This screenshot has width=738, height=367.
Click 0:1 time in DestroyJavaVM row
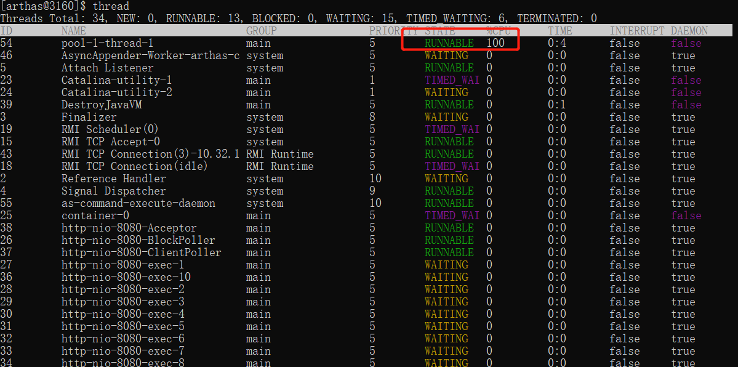557,105
